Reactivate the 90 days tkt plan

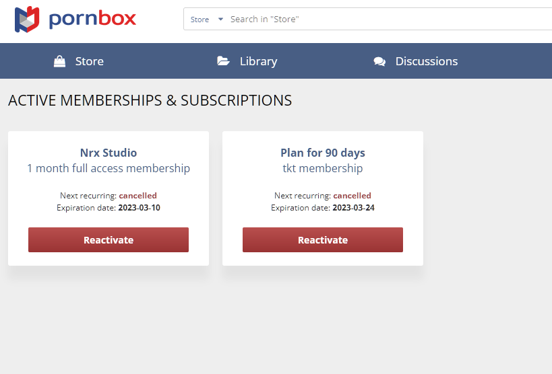pyautogui.click(x=323, y=240)
